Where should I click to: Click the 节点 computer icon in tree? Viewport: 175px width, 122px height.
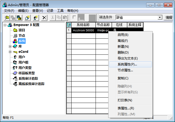15,36
